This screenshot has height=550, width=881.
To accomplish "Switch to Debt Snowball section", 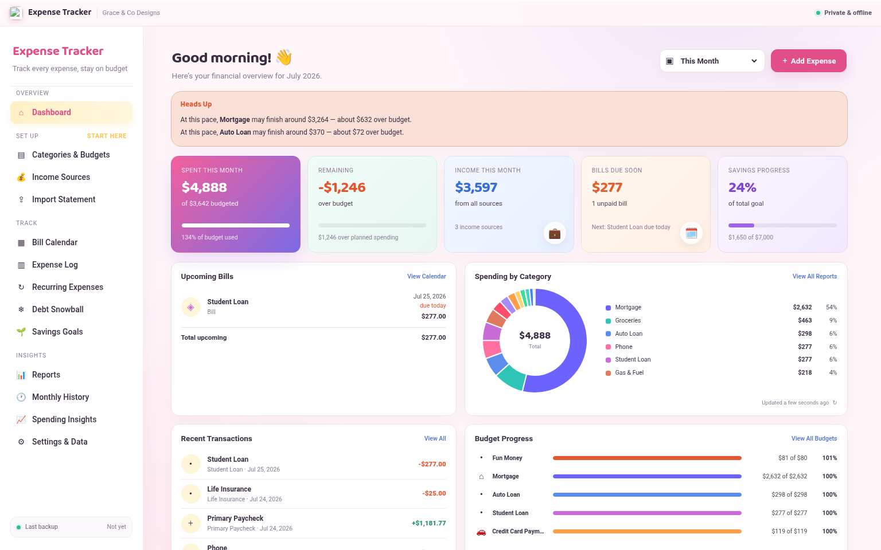I will pos(71,309).
